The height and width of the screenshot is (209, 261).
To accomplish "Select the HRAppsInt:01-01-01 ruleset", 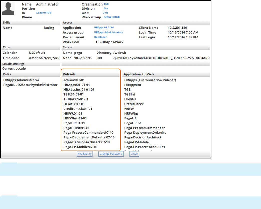I will (x=79, y=90).
